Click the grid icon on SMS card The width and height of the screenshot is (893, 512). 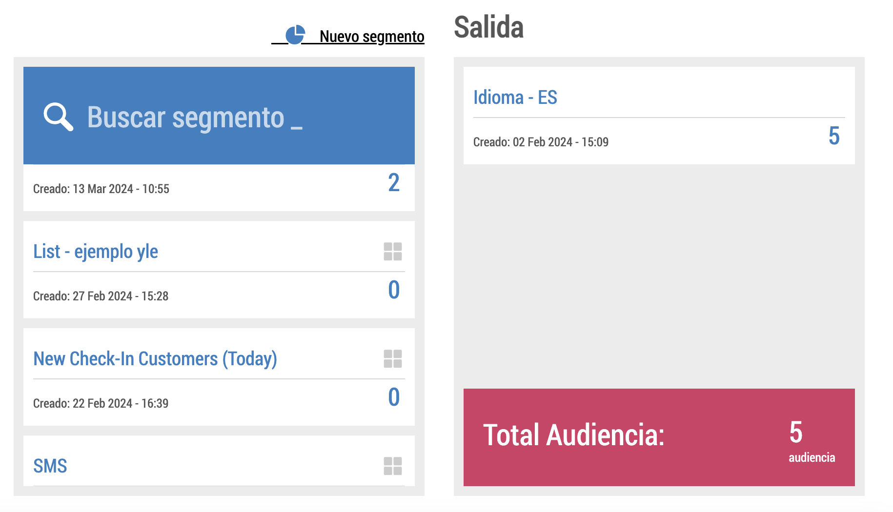click(392, 466)
